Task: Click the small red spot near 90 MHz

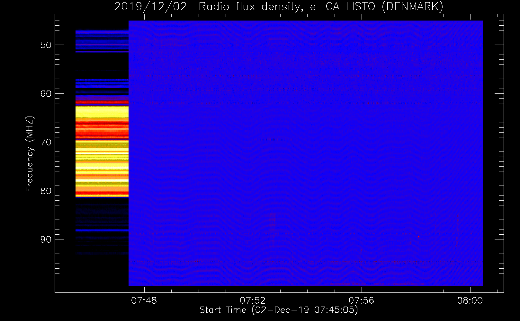Action: click(418, 237)
